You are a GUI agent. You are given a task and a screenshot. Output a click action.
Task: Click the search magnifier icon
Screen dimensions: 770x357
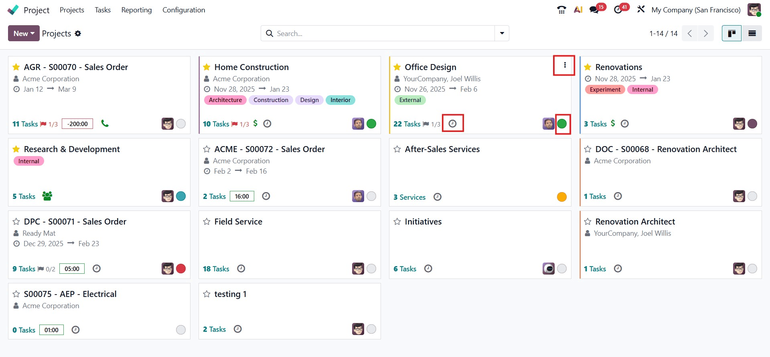(x=270, y=34)
